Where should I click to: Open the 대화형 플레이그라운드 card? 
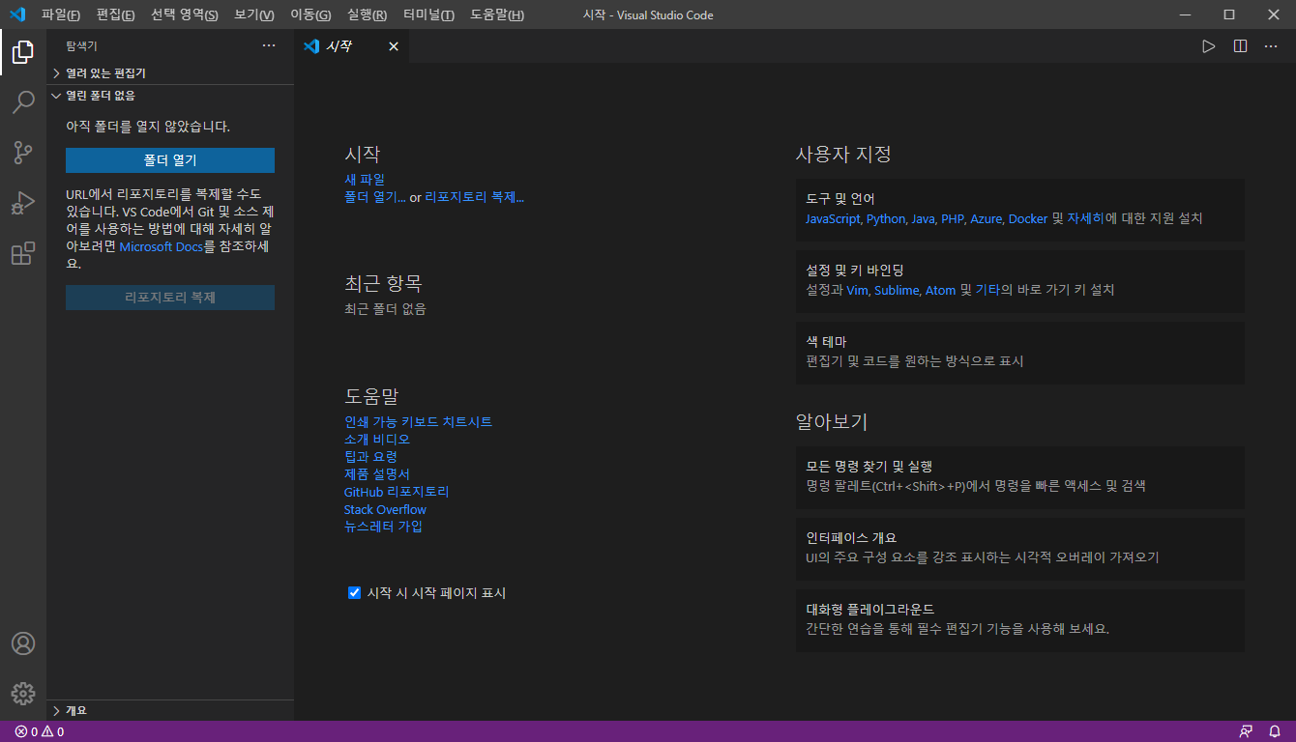point(1020,620)
